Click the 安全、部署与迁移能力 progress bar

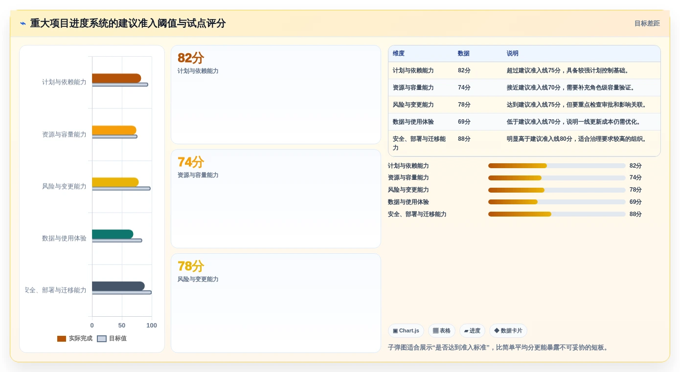click(557, 214)
